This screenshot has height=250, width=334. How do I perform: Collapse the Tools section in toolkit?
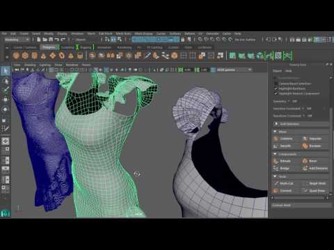point(301,176)
